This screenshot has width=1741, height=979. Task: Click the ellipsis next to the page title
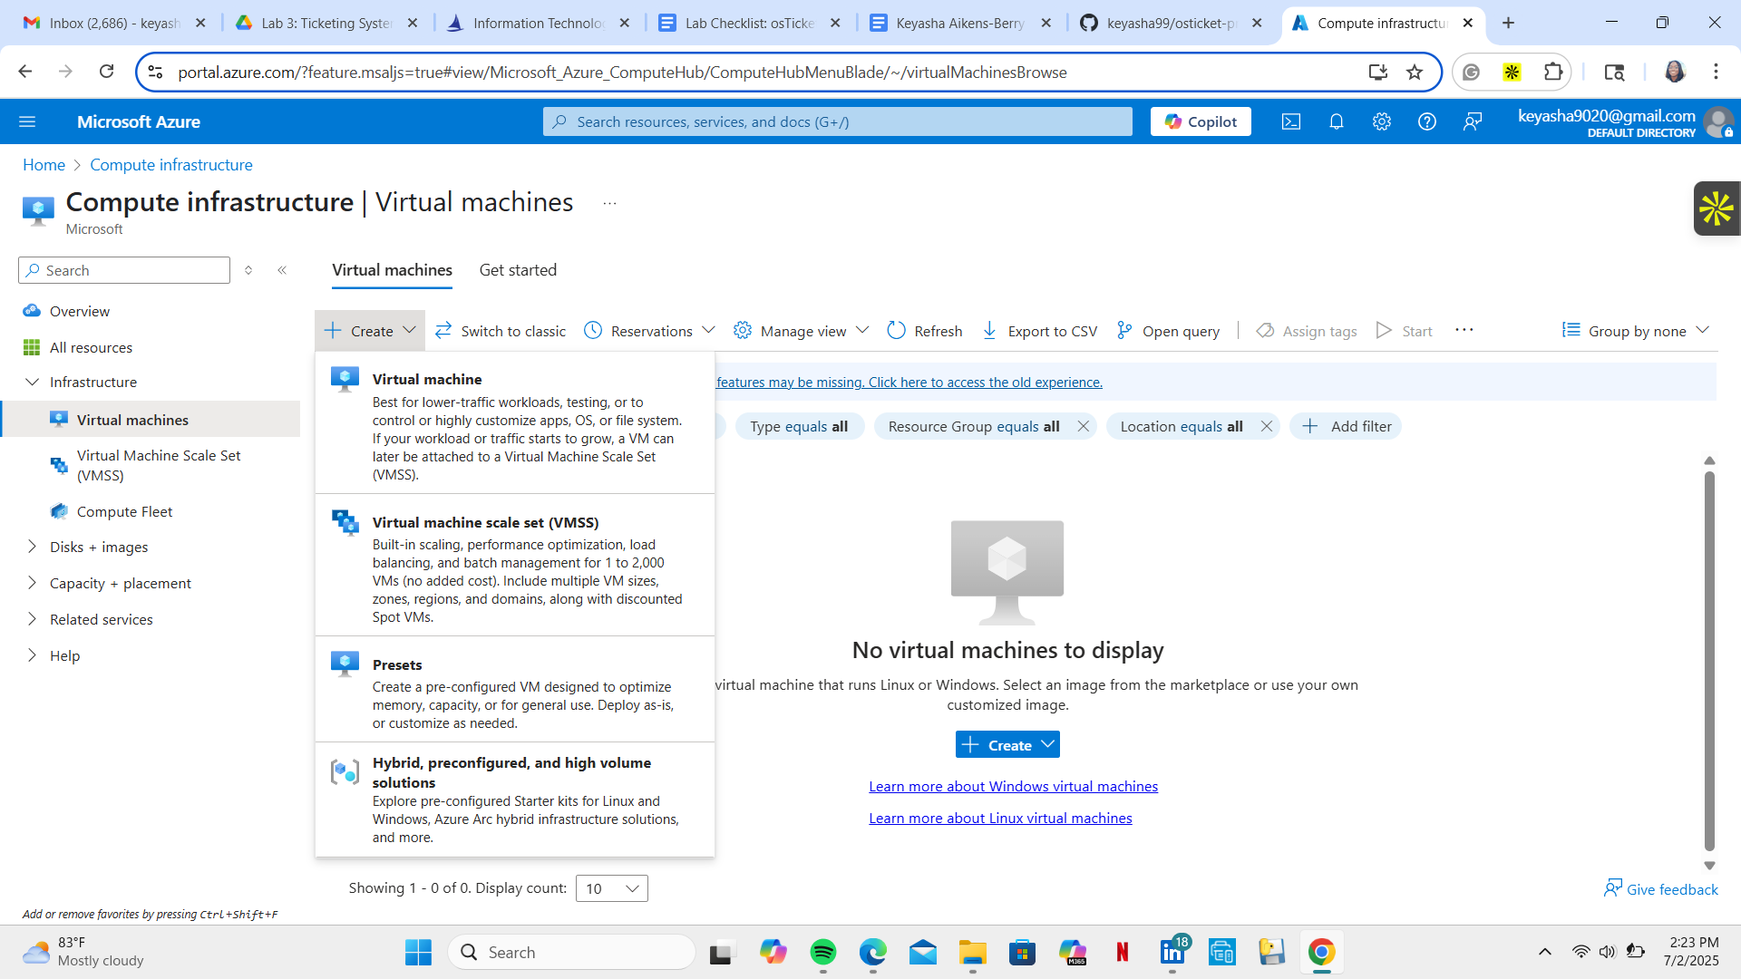pyautogui.click(x=609, y=203)
